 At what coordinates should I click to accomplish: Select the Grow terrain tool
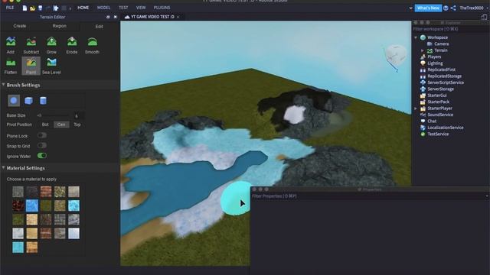coord(51,45)
